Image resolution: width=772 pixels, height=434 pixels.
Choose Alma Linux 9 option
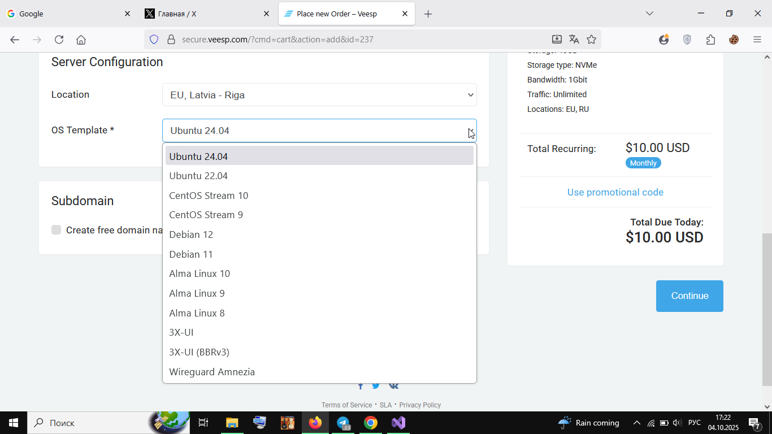(319, 293)
